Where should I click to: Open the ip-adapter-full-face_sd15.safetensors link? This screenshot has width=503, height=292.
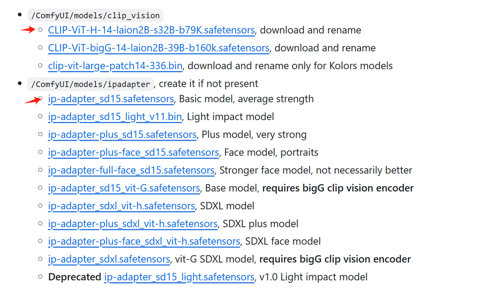point(131,170)
